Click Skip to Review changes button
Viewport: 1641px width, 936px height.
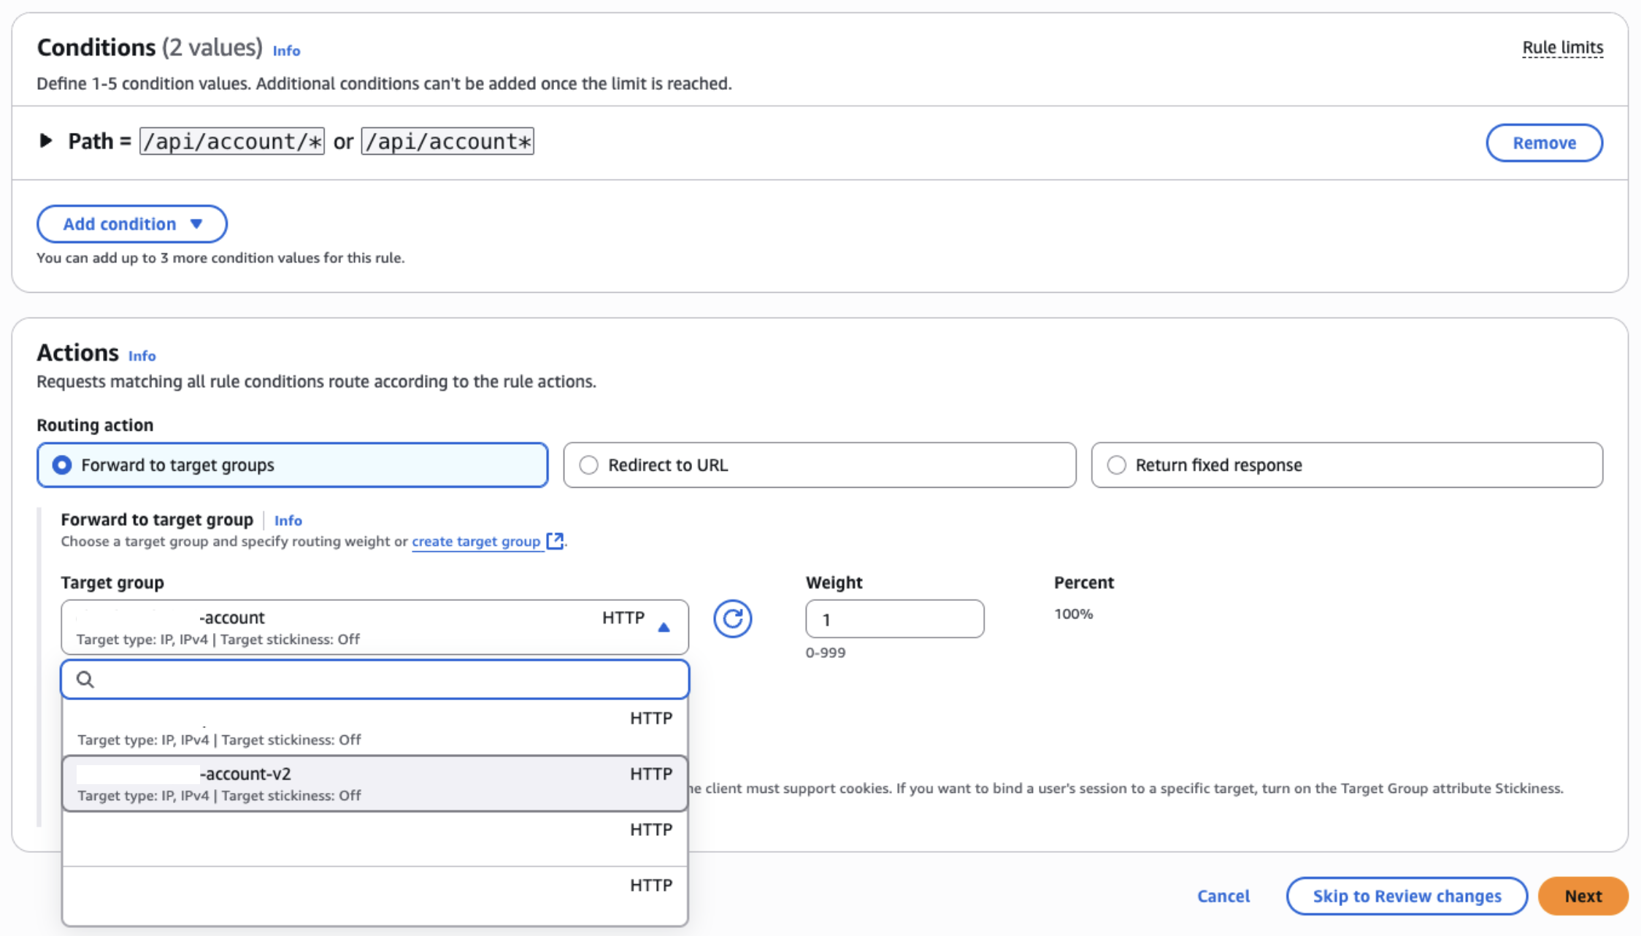coord(1407,896)
